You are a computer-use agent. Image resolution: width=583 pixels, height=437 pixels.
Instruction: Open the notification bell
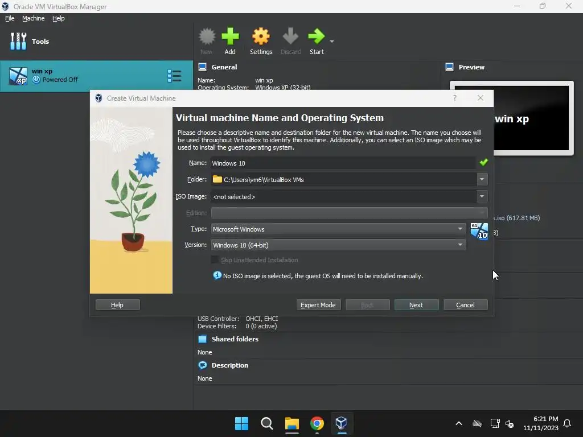tap(567, 423)
